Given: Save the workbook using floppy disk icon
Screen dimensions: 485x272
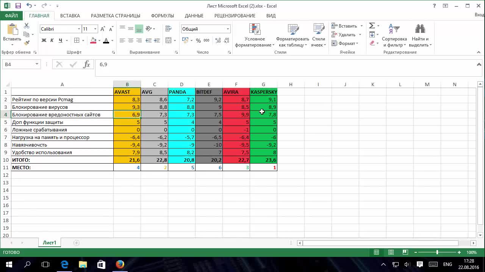Looking at the screenshot, I should 18,6.
